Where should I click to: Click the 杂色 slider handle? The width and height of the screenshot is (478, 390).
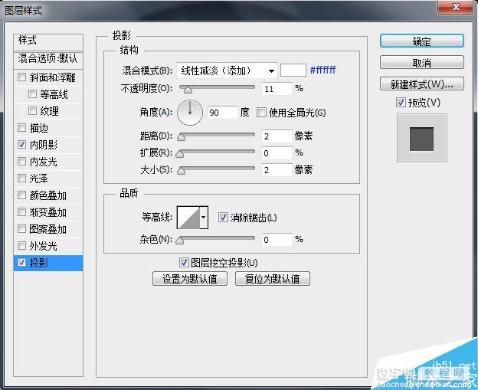click(x=180, y=241)
